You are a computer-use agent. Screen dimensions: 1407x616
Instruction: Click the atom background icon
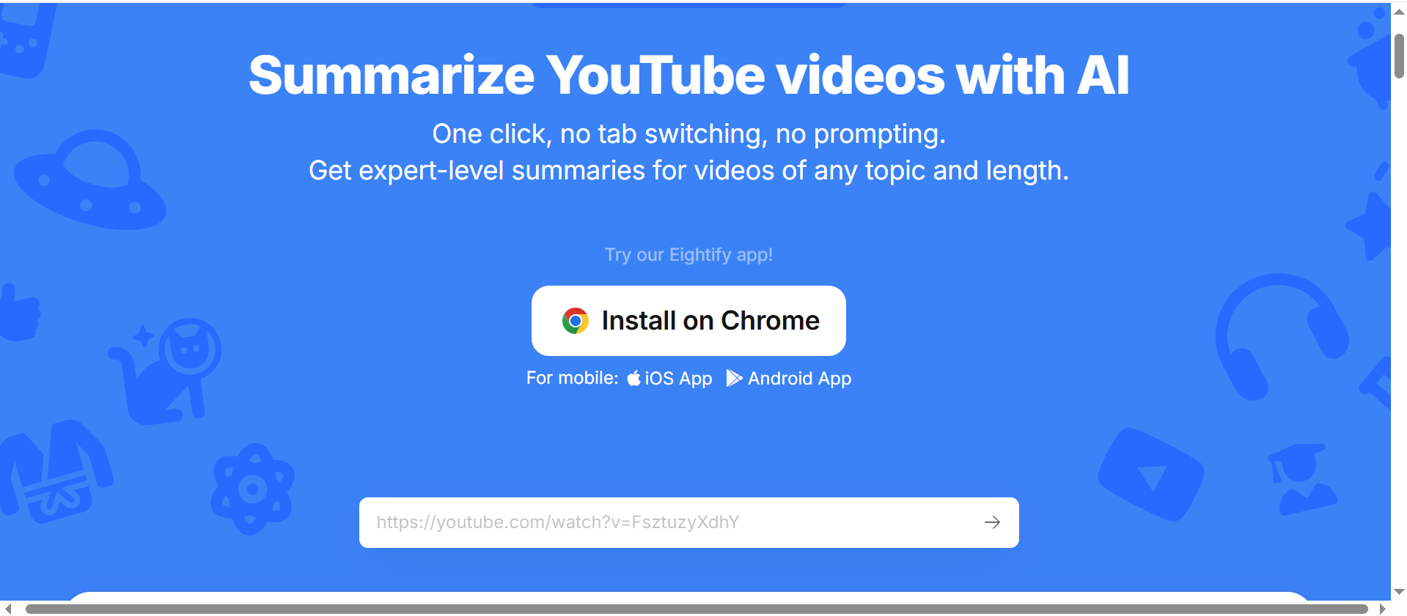coord(252,489)
